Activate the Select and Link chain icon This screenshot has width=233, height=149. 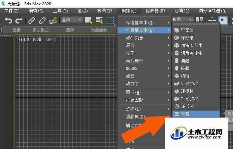point(32,21)
